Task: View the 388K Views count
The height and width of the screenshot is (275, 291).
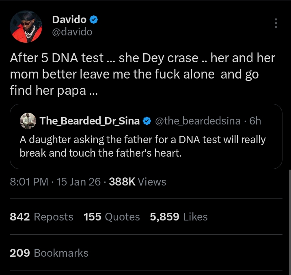Action: point(138,181)
